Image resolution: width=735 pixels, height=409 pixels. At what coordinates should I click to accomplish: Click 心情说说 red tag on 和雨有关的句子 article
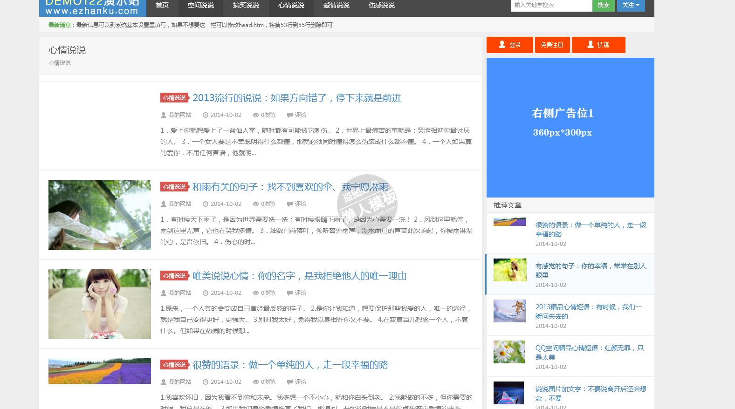click(175, 187)
